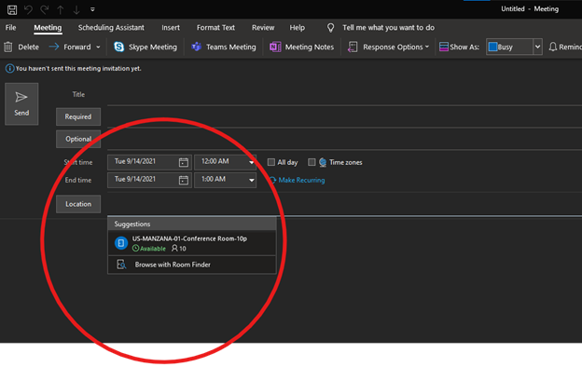Click the Skype Meeting icon
This screenshot has height=367, width=582.
tap(118, 48)
